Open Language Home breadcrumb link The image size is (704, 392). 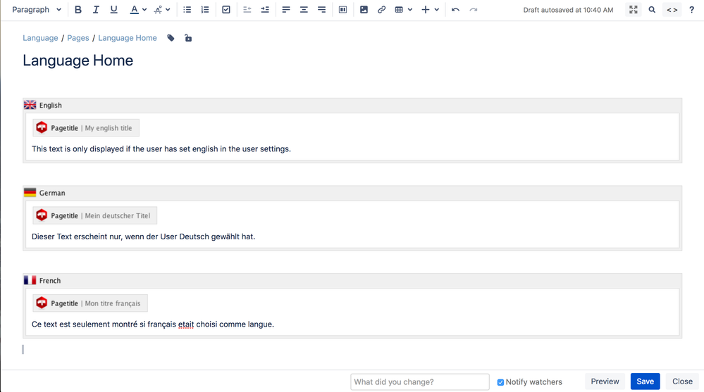[128, 38]
